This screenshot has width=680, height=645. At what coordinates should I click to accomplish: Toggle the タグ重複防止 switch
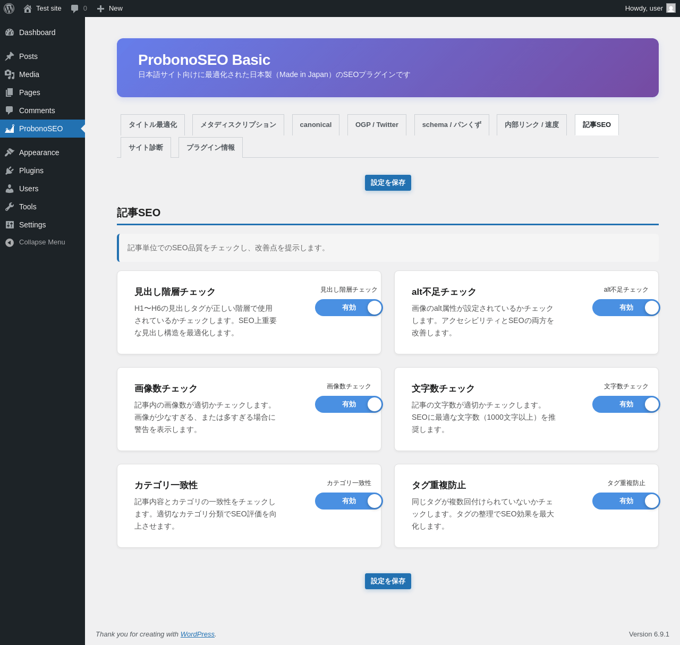[626, 501]
